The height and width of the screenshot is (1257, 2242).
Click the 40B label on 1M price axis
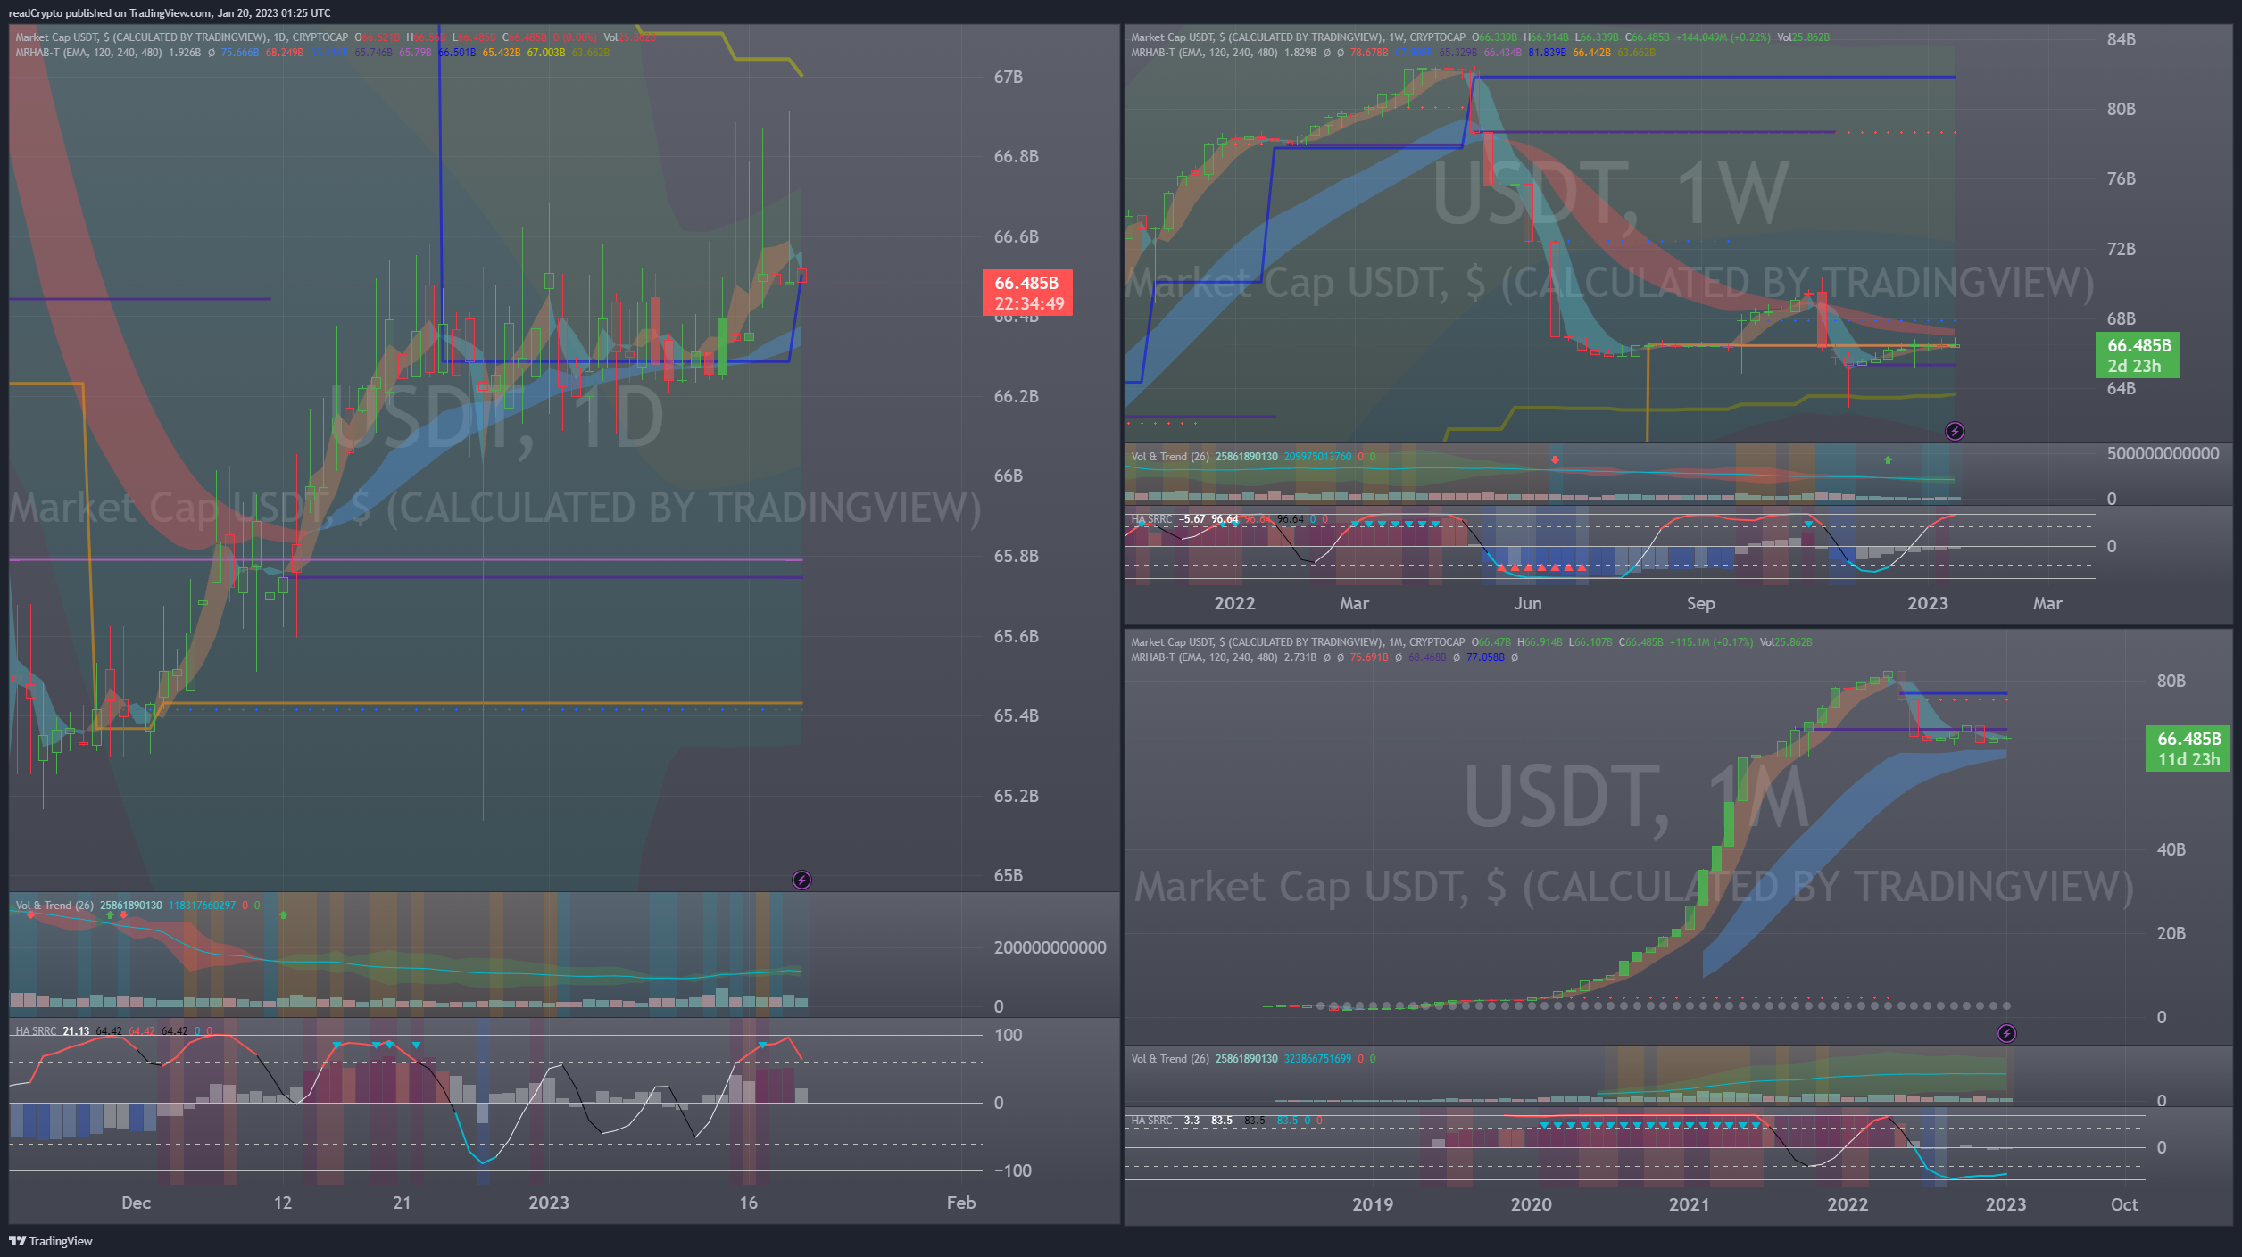(x=2171, y=849)
